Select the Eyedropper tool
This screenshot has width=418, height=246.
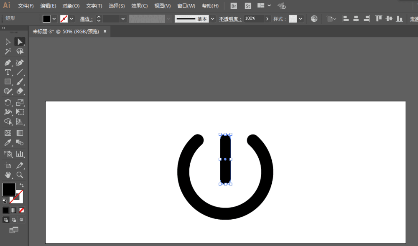pos(8,143)
